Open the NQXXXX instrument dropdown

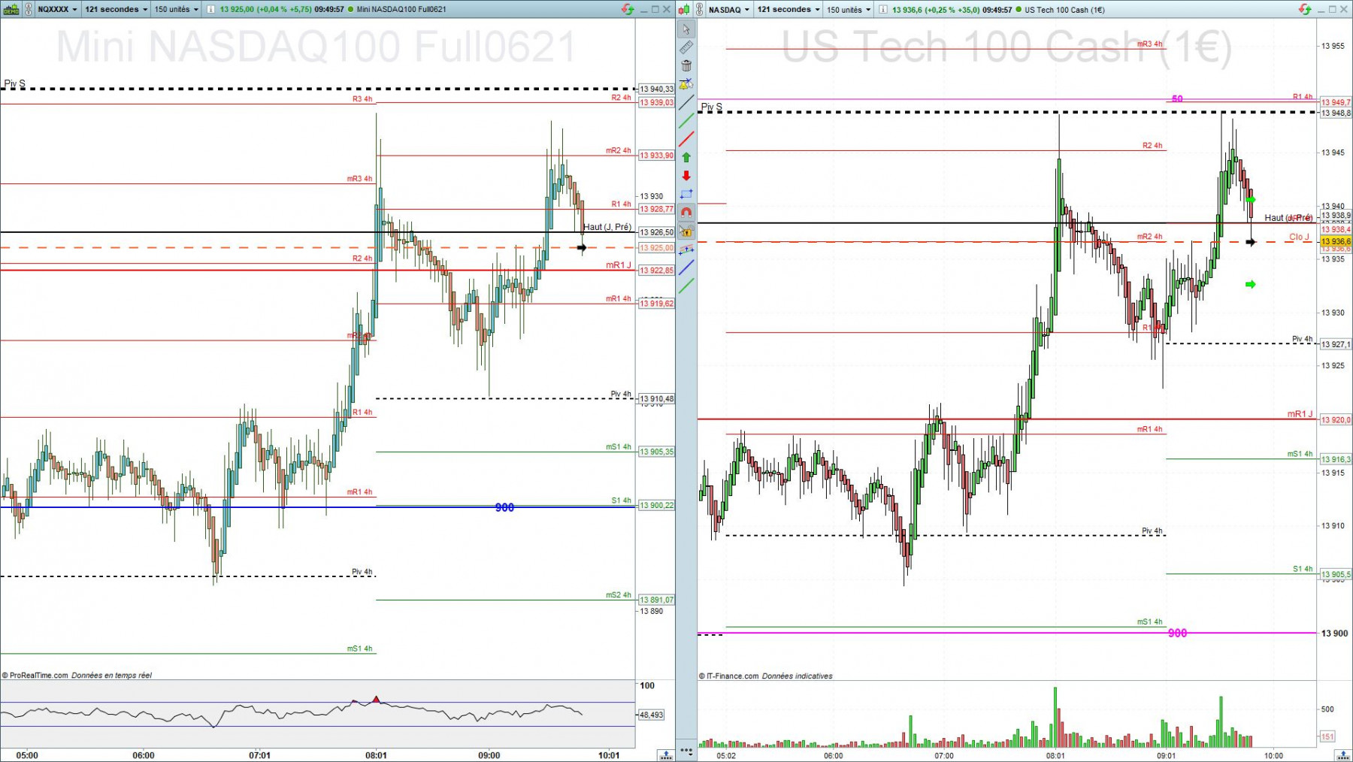click(x=57, y=10)
